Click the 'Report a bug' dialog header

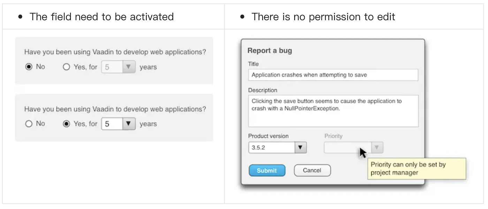coord(269,51)
